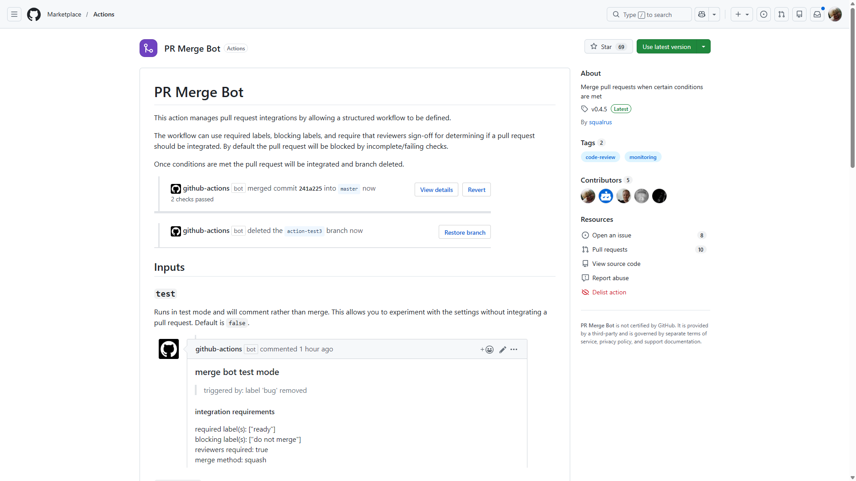Star the PR Merge Bot action
Screen dimensions: 856x481
pyautogui.click(x=609, y=47)
